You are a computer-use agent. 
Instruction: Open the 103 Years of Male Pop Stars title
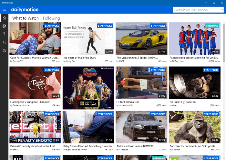pos(79,57)
